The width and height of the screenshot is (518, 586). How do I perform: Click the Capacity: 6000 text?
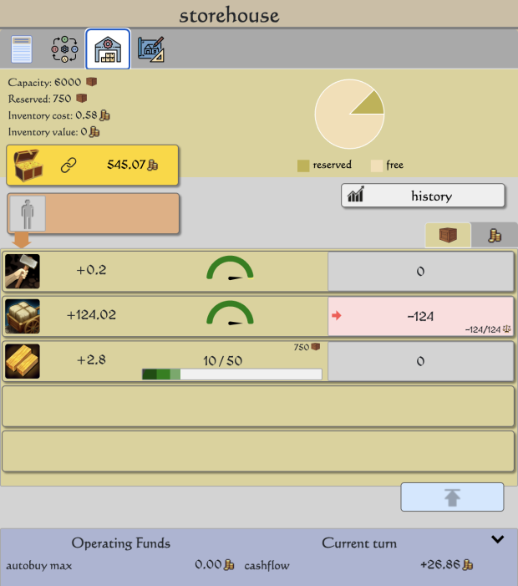[44, 82]
